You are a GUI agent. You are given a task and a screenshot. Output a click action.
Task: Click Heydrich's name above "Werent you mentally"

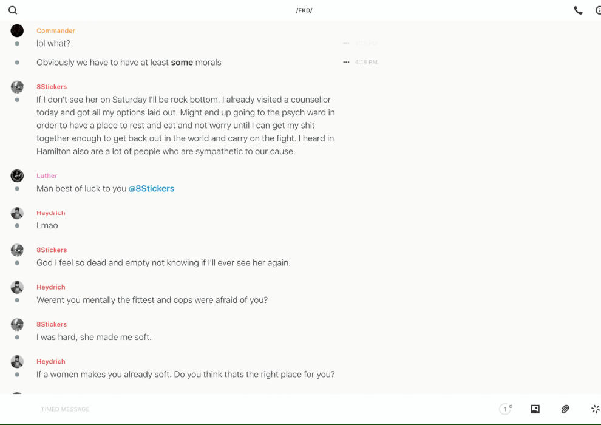tap(51, 287)
